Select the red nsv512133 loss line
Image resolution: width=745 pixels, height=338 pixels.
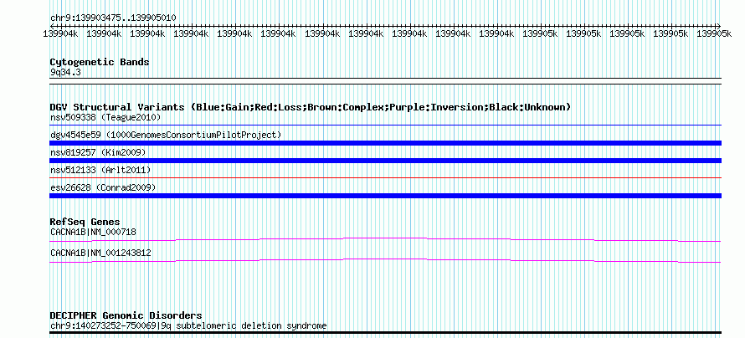(385, 178)
